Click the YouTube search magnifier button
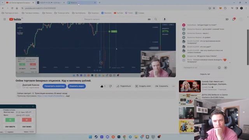 point(156,19)
